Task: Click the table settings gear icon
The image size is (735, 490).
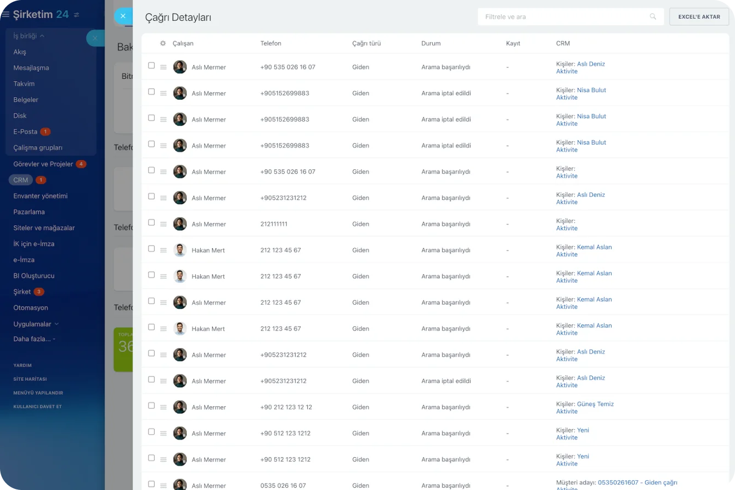Action: click(163, 43)
